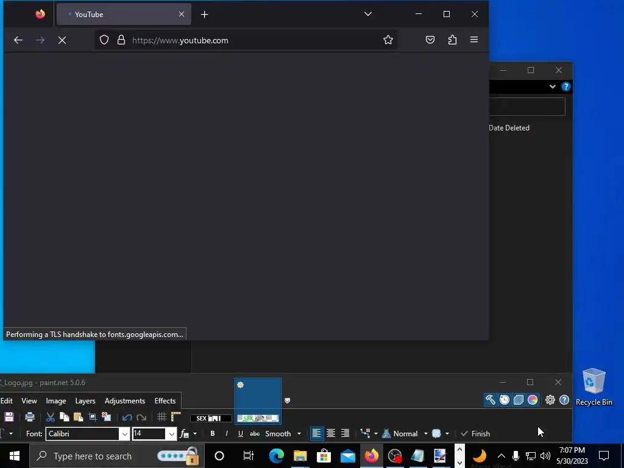
Task: Deselect all in the paint.net toolbar
Action: [x=106, y=417]
